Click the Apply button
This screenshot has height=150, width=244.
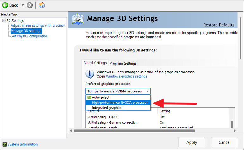coord(192,142)
